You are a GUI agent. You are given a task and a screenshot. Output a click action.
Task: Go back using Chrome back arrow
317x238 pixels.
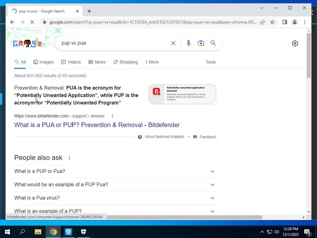tap(12, 22)
